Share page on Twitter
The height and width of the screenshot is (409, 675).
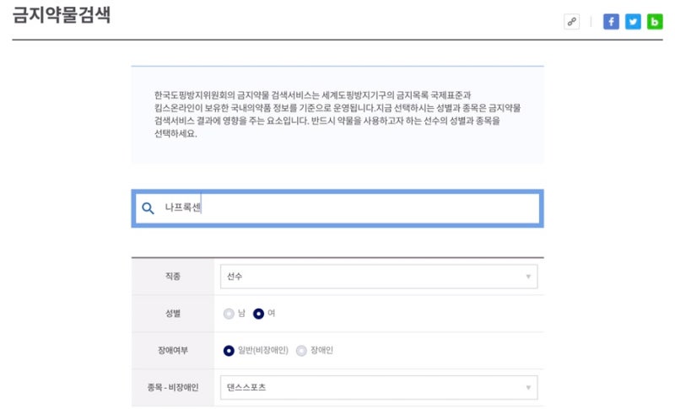(633, 22)
